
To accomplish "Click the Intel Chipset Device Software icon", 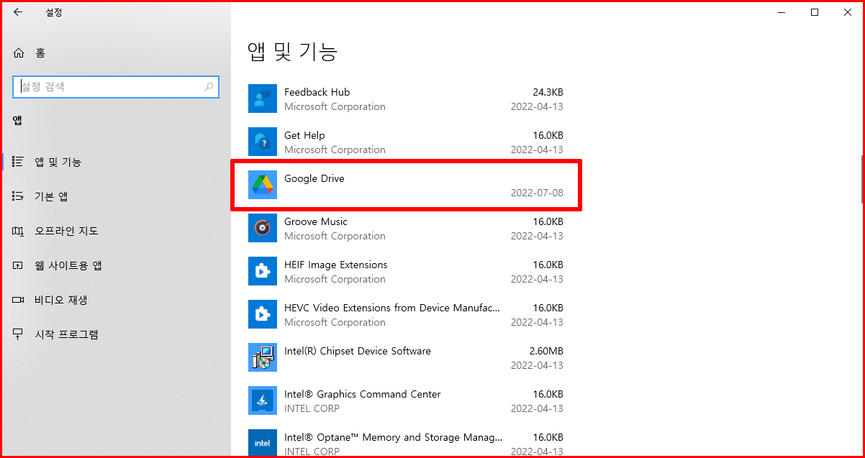I will point(263,357).
